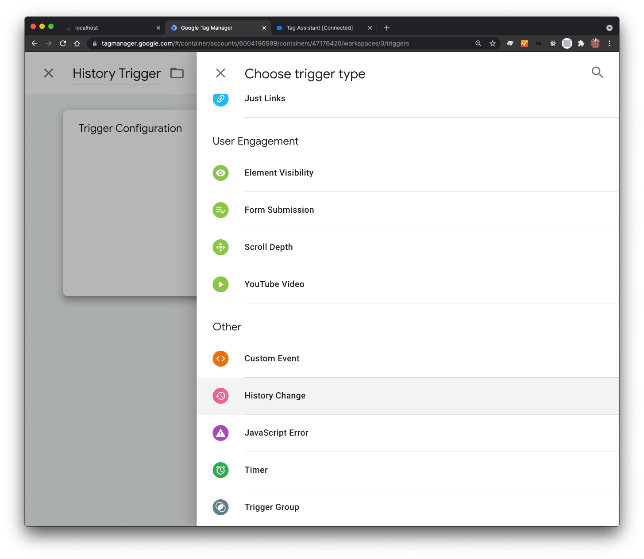Close the Choose trigger type panel

coord(220,73)
